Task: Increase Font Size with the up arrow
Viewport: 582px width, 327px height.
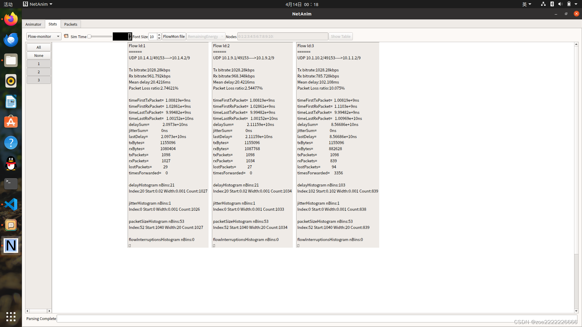Action: click(x=159, y=35)
